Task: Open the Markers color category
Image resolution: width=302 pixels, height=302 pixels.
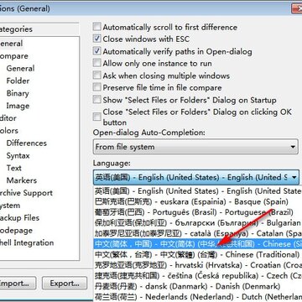Action: pyautogui.click(x=22, y=180)
